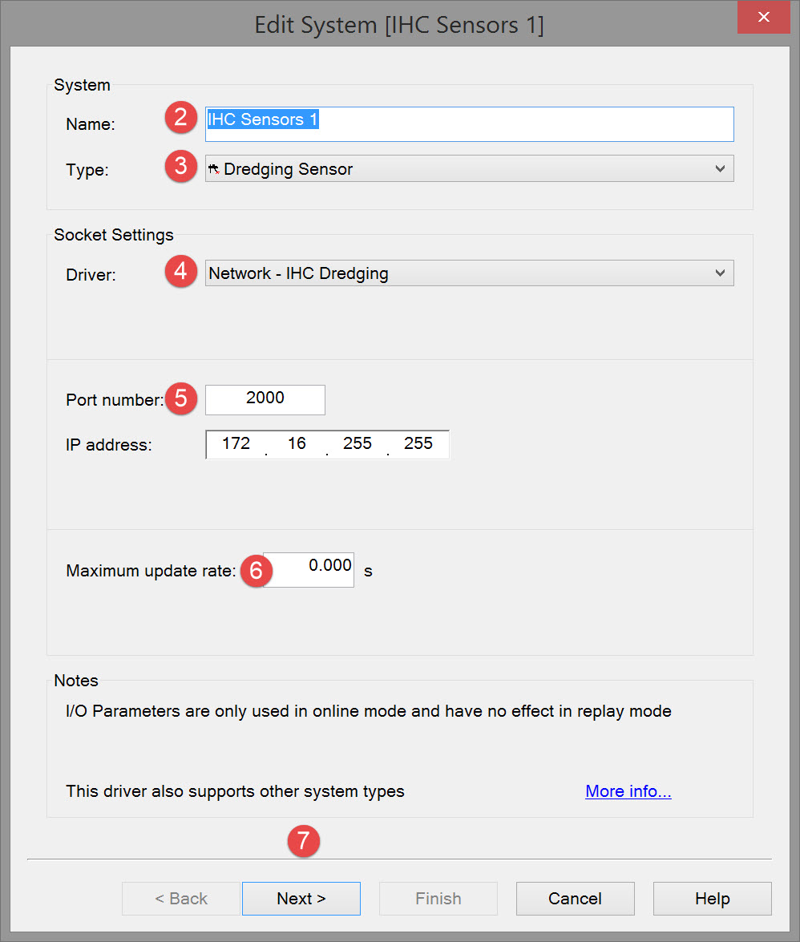This screenshot has width=800, height=942.
Task: Expand the Type dropdown arrow
Action: pyautogui.click(x=720, y=169)
